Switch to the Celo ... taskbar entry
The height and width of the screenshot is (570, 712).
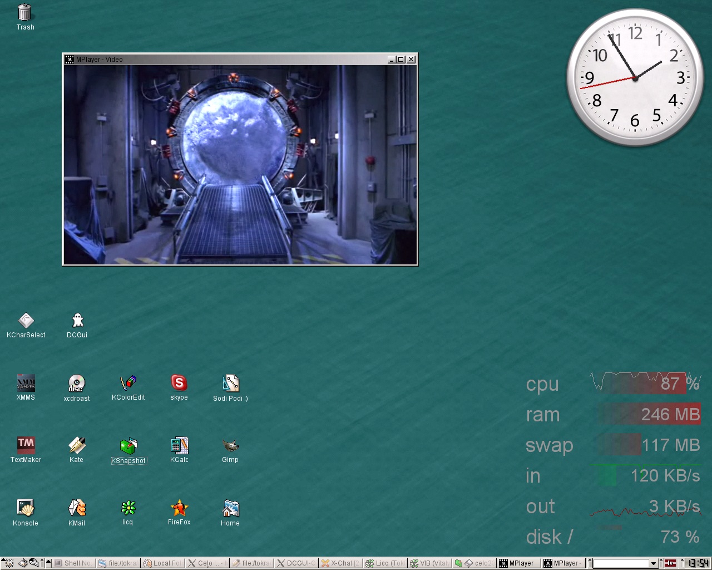tap(207, 563)
